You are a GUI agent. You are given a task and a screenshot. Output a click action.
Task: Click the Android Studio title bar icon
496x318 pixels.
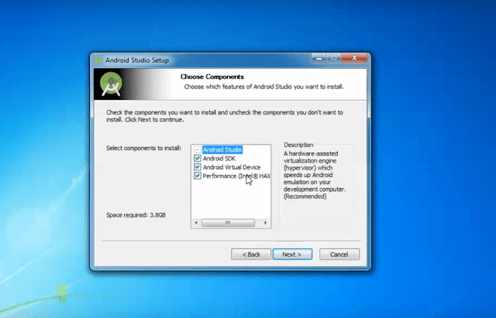click(x=98, y=60)
